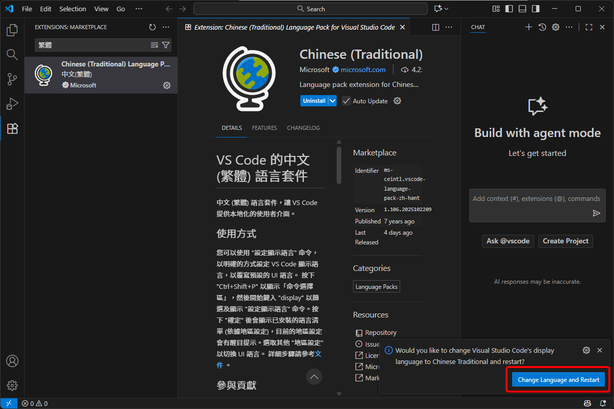Open the Explorer view in activity bar

point(12,31)
